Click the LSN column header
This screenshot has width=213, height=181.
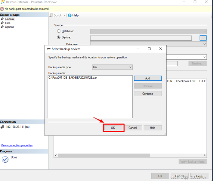click(170, 81)
